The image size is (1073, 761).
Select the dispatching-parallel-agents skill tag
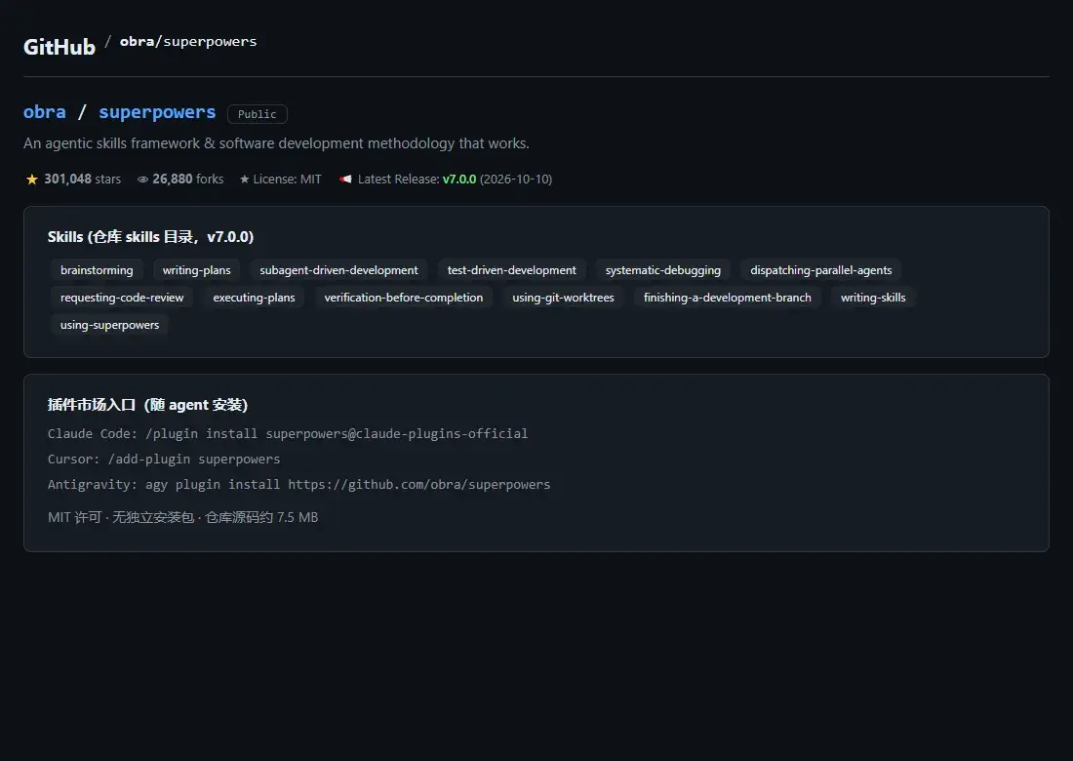[821, 270]
